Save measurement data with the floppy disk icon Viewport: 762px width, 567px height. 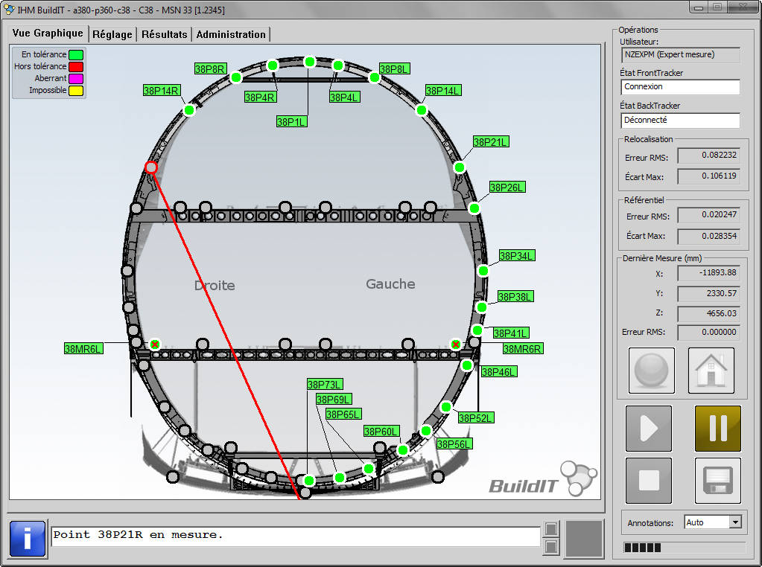click(x=716, y=480)
